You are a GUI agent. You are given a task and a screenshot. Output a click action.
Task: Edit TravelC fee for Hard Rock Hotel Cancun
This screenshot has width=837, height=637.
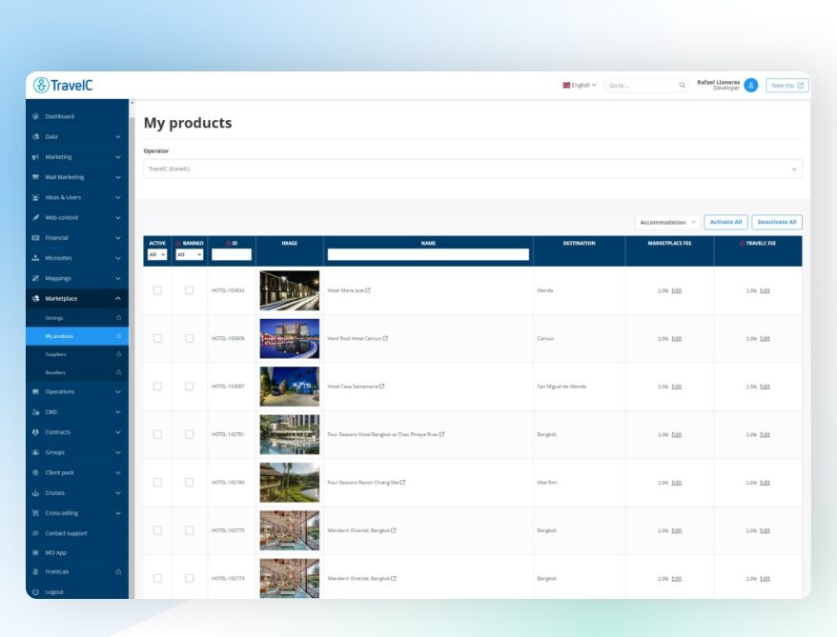pos(765,338)
